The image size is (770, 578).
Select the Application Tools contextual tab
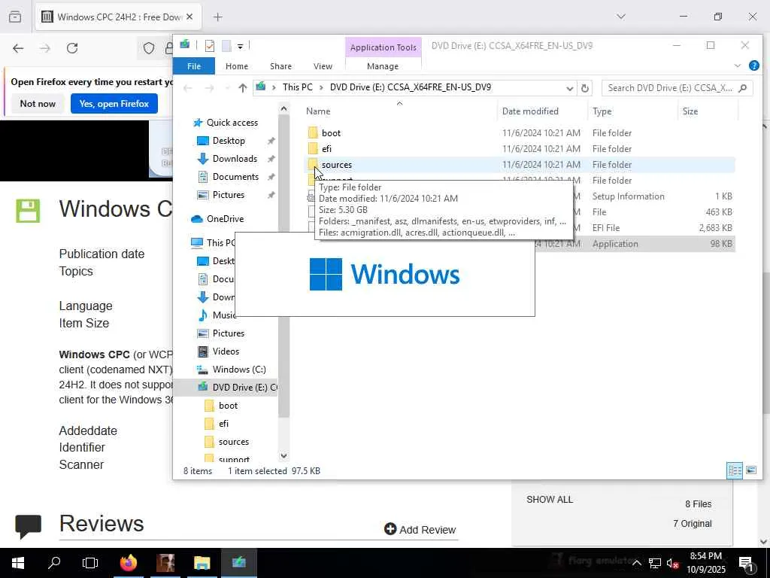pyautogui.click(x=383, y=47)
